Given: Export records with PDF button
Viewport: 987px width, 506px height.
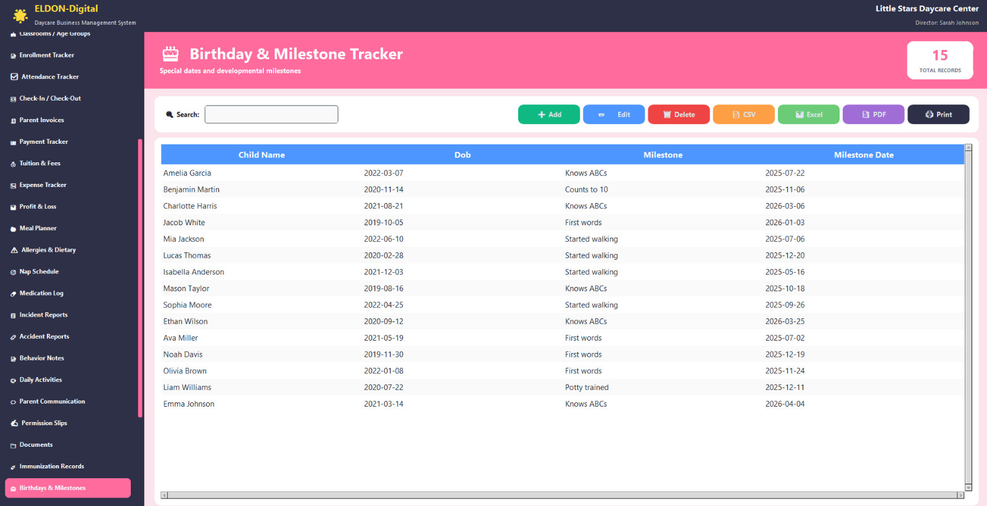Looking at the screenshot, I should (x=873, y=114).
